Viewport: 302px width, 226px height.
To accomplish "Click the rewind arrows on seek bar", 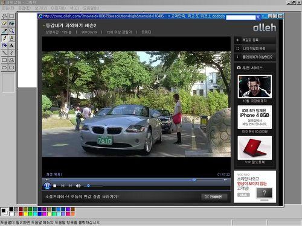I will 47,180.
